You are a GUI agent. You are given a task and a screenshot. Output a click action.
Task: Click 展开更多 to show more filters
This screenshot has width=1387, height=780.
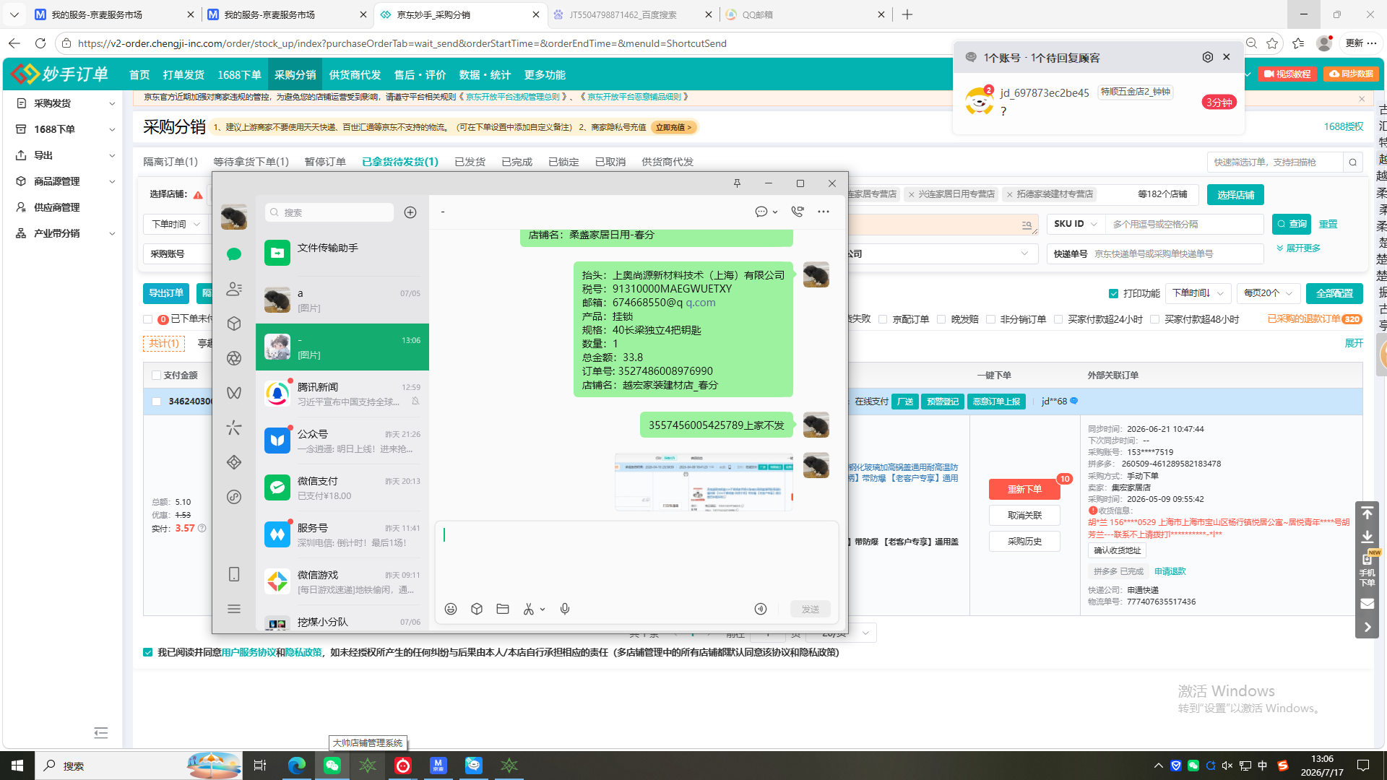(x=1298, y=248)
